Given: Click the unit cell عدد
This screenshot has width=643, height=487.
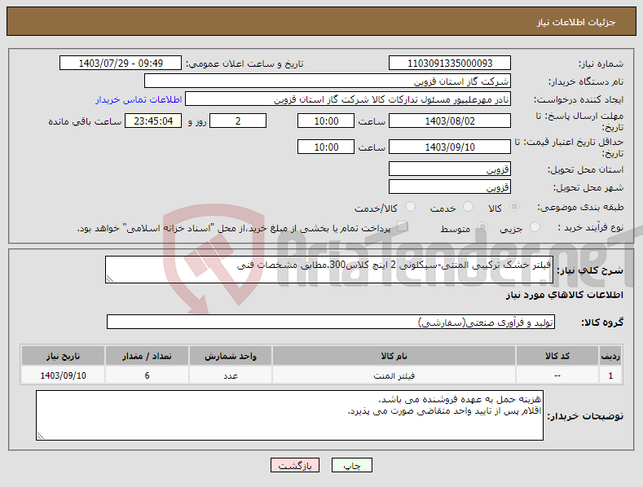Looking at the screenshot, I should click(231, 375).
